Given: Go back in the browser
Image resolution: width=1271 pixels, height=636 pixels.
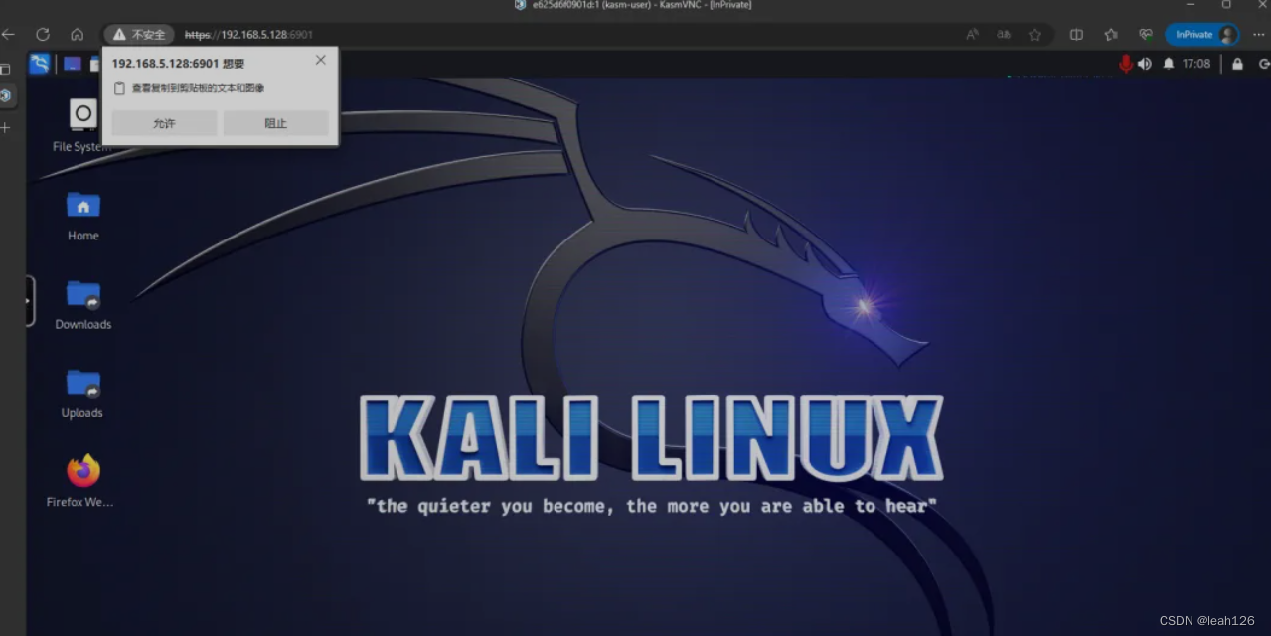Looking at the screenshot, I should [x=9, y=34].
